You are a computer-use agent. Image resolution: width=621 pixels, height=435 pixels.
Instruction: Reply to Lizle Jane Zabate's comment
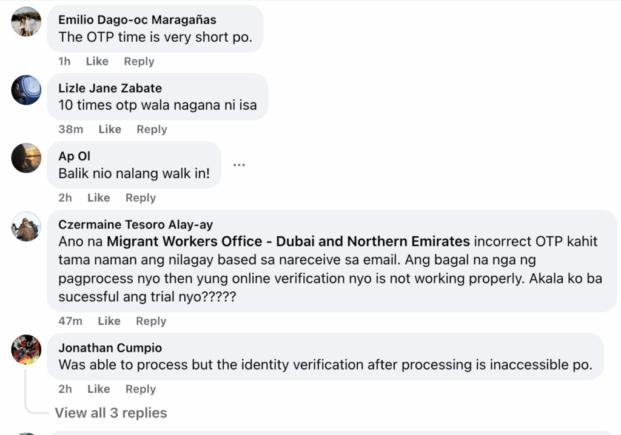click(152, 129)
